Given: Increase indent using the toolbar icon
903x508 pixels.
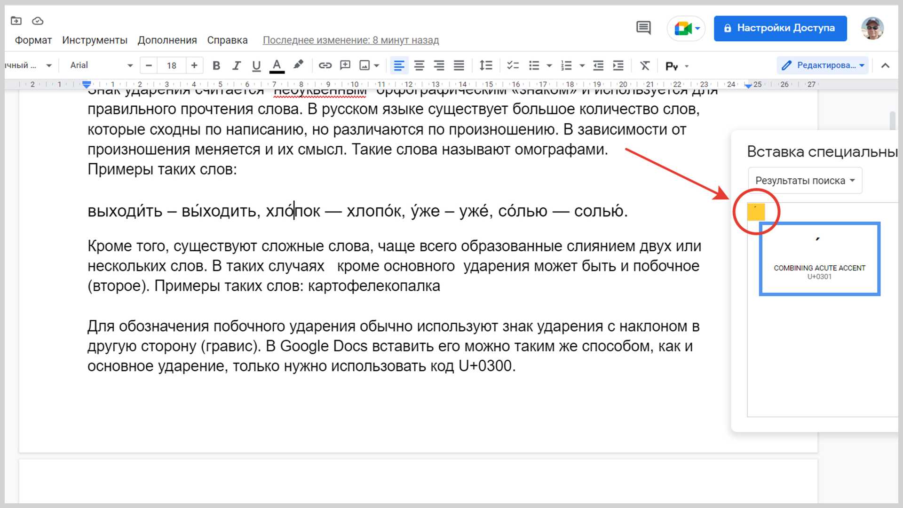Looking at the screenshot, I should tap(618, 65).
